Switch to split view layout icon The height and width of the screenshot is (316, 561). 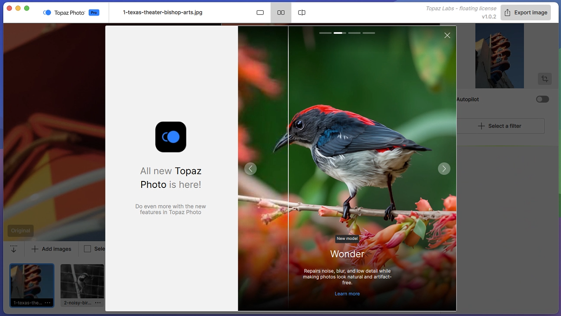click(301, 13)
